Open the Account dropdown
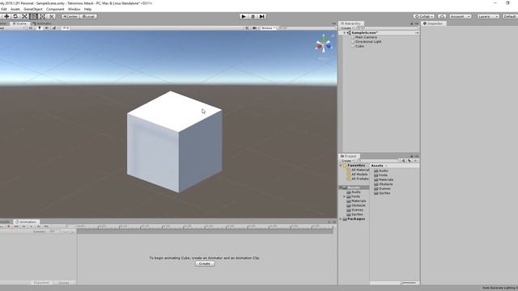Screen dimensions: 518x291 pos(461,16)
